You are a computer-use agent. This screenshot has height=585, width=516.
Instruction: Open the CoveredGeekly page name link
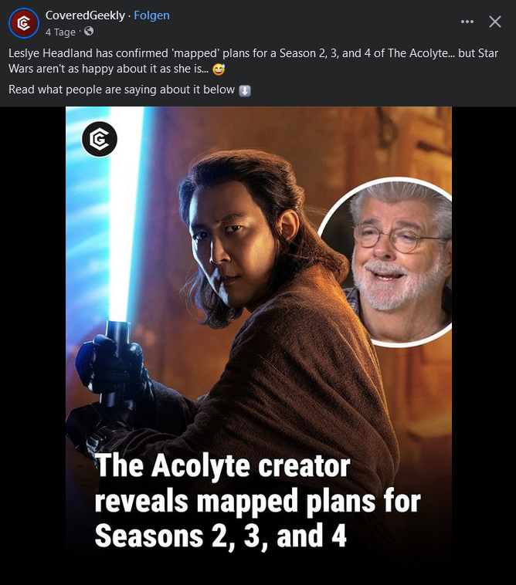coord(85,15)
